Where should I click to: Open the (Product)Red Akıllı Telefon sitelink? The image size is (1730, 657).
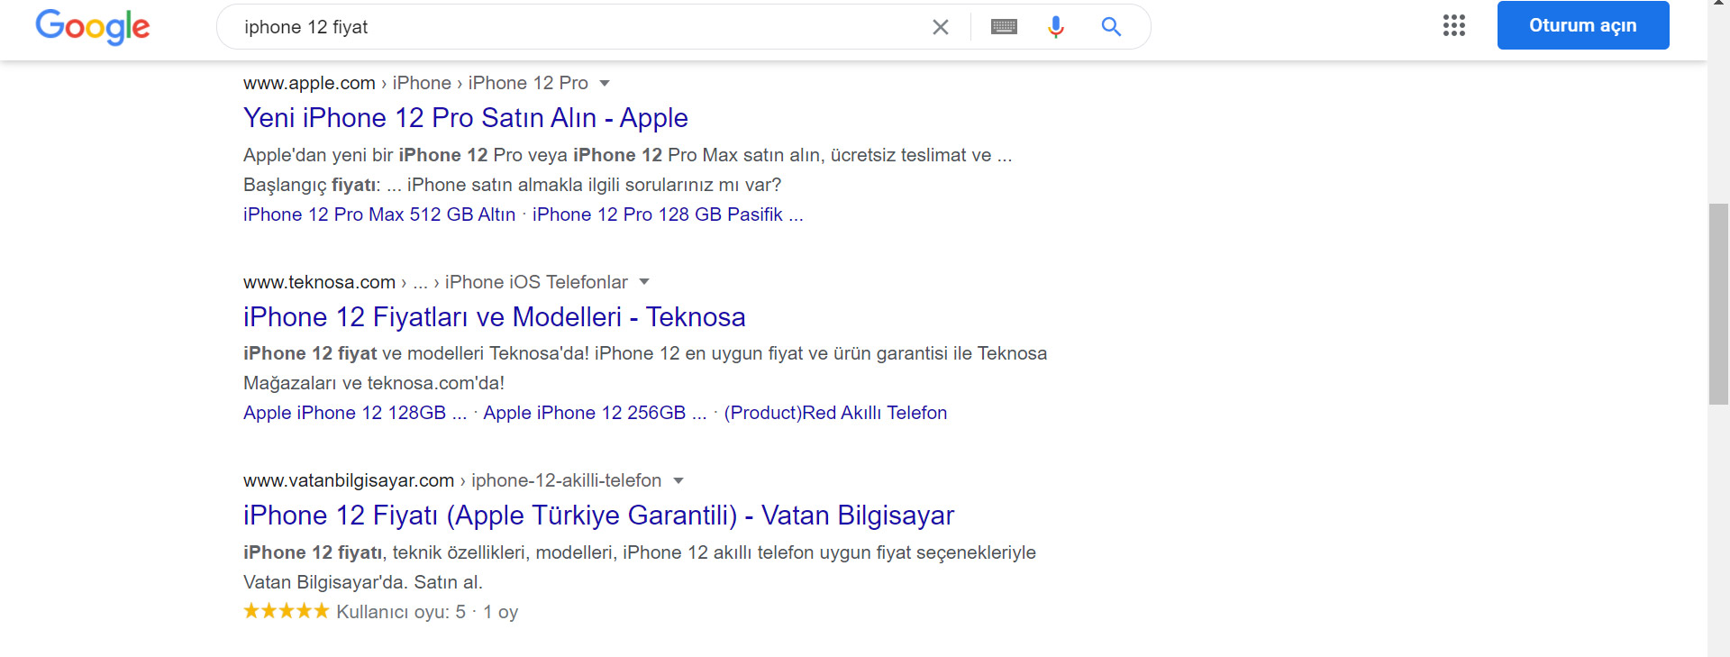coord(836,413)
